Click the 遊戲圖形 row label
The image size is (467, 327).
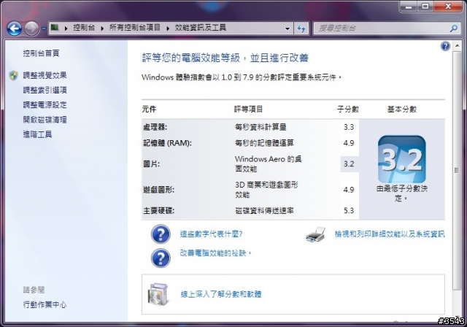click(x=159, y=190)
